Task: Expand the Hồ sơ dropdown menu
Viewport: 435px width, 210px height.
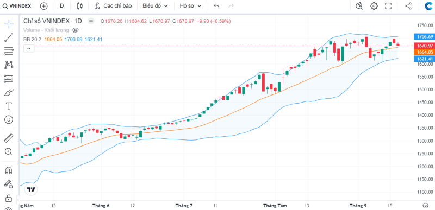Action: (x=190, y=6)
